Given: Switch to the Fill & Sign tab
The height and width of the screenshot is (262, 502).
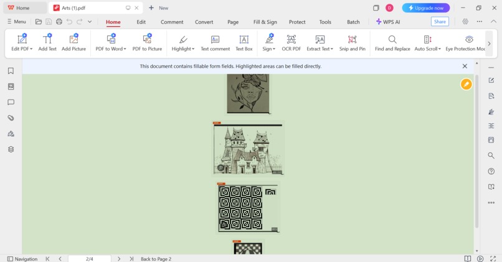Looking at the screenshot, I should (265, 22).
